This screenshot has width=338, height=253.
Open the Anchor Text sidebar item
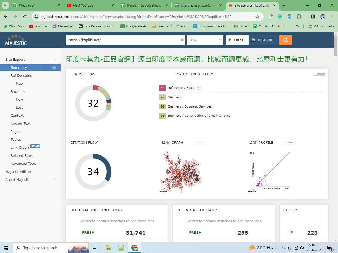[x=21, y=123]
